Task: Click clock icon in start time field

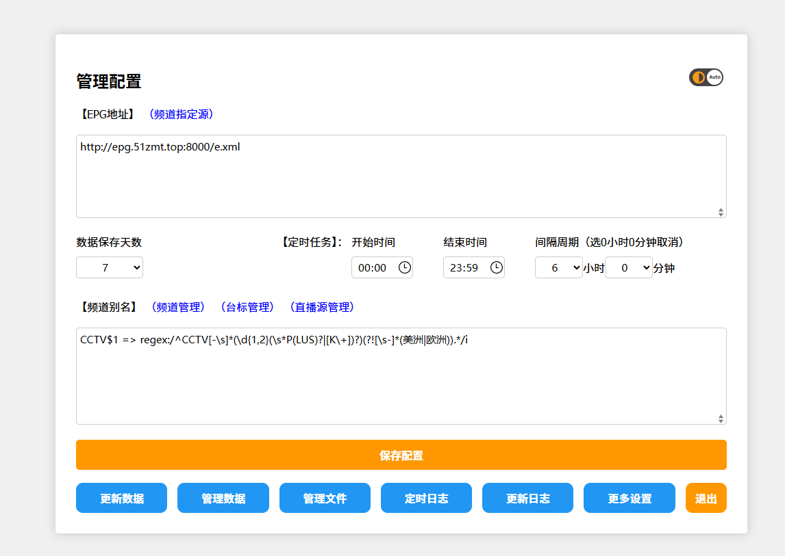Action: click(x=404, y=267)
